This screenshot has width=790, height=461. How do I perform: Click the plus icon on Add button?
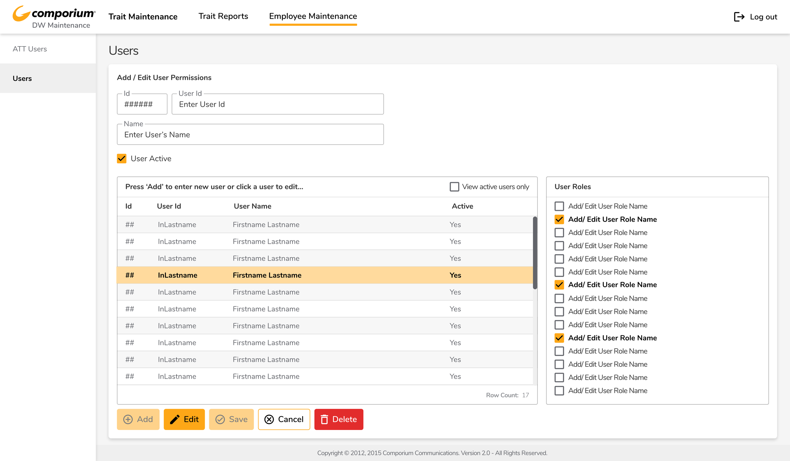(128, 419)
